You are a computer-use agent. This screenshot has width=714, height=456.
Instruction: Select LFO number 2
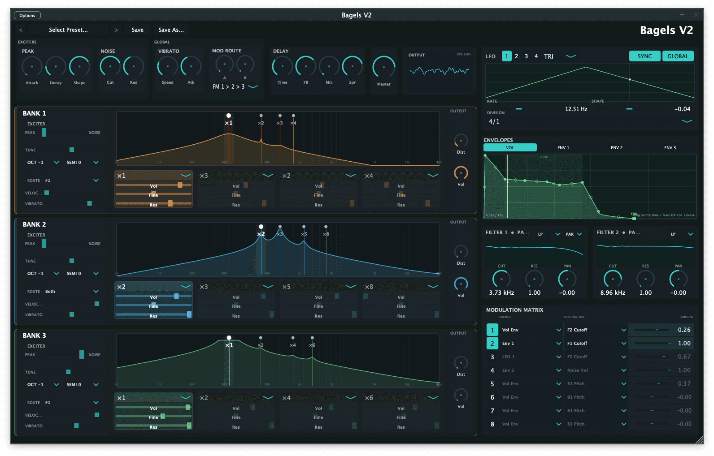pyautogui.click(x=517, y=56)
